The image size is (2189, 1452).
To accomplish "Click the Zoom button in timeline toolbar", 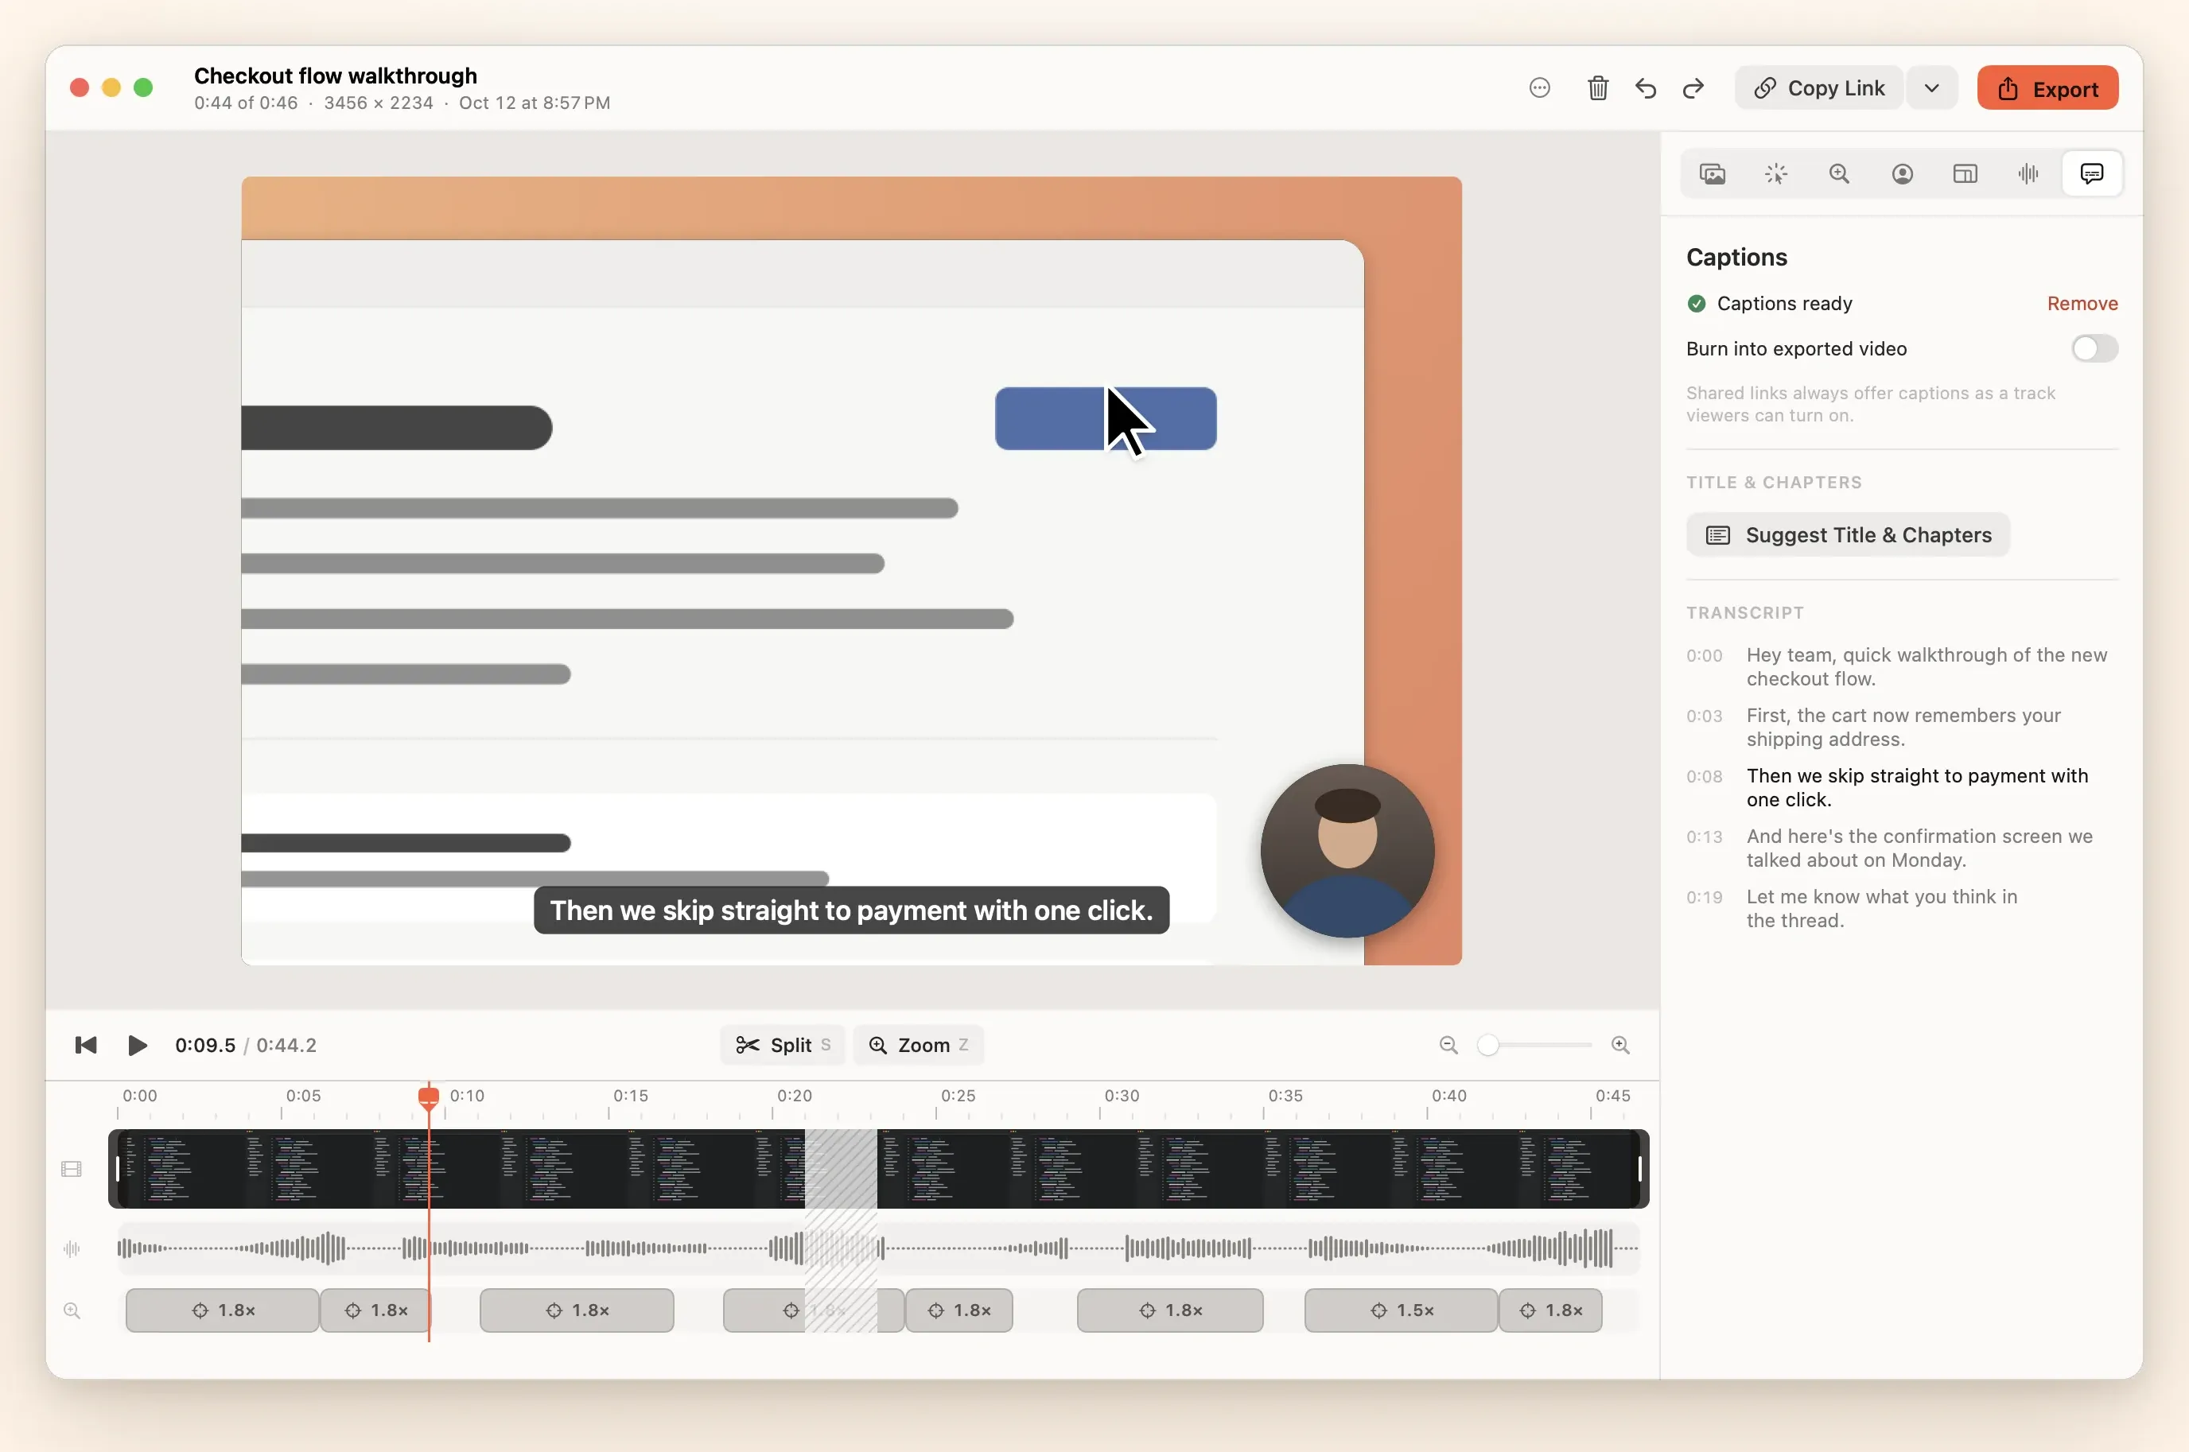I will 918,1045.
